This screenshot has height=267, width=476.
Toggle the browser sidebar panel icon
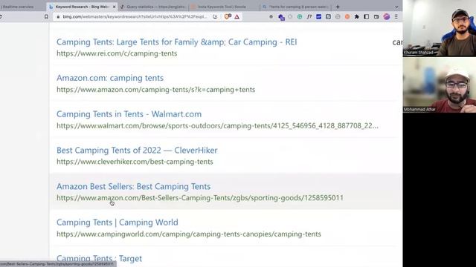click(367, 17)
